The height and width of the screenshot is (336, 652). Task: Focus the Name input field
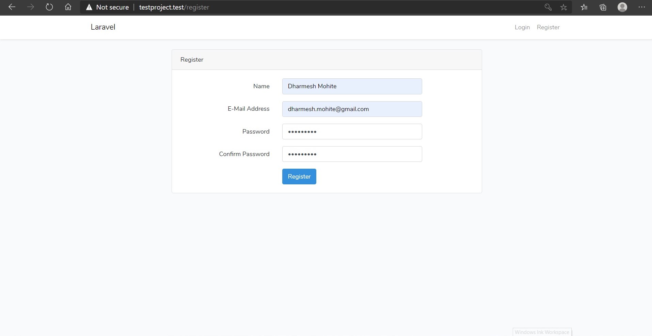(x=352, y=86)
